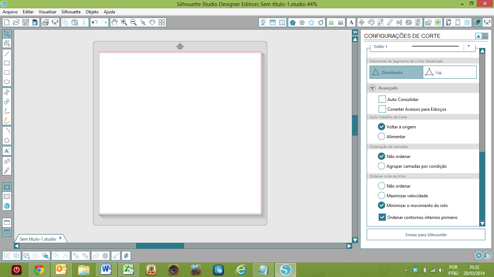Collapse the Avançado section
The height and width of the screenshot is (277, 494).
(372, 88)
